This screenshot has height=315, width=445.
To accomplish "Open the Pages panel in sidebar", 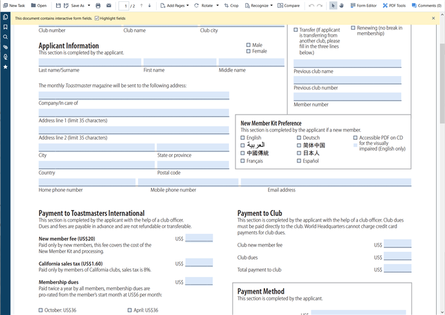I will point(5,17).
